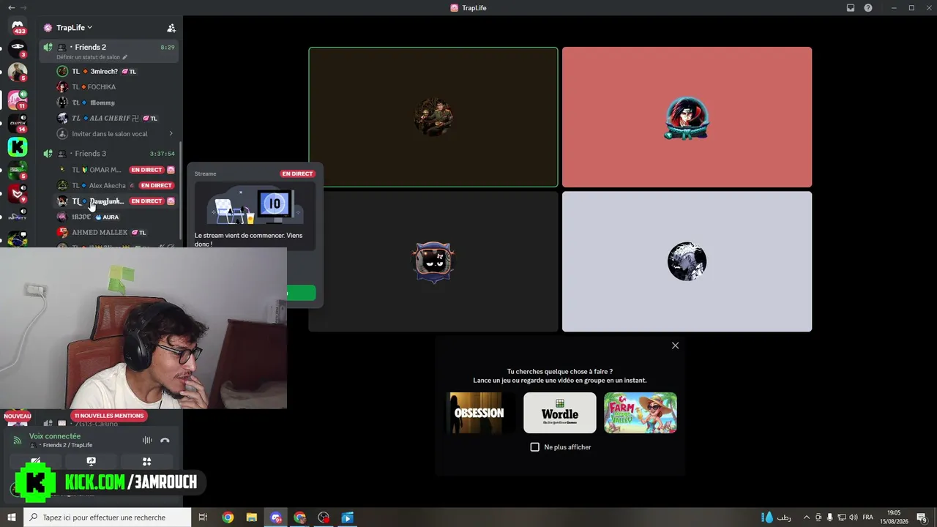Switch FRA input language indicator
This screenshot has height=527, width=937.
(868, 517)
